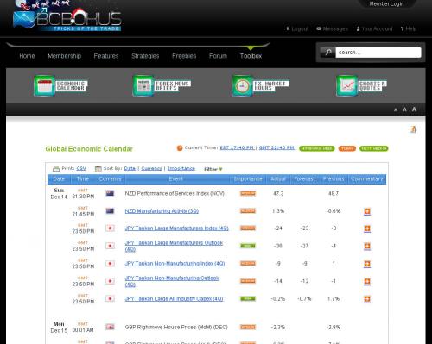Open commentary for Tankan Non-Manufacturing Index
Screen dimensions: 432x344
pos(367,264)
